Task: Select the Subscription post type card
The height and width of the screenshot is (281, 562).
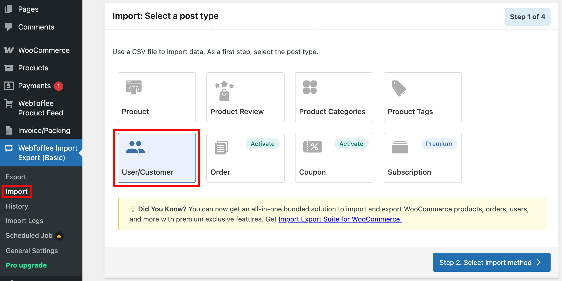Action: (x=423, y=158)
